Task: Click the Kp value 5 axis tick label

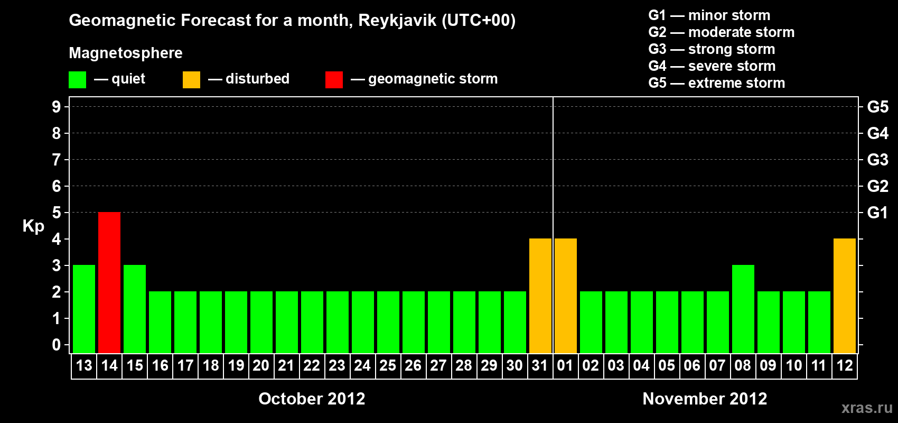Action: tap(56, 213)
